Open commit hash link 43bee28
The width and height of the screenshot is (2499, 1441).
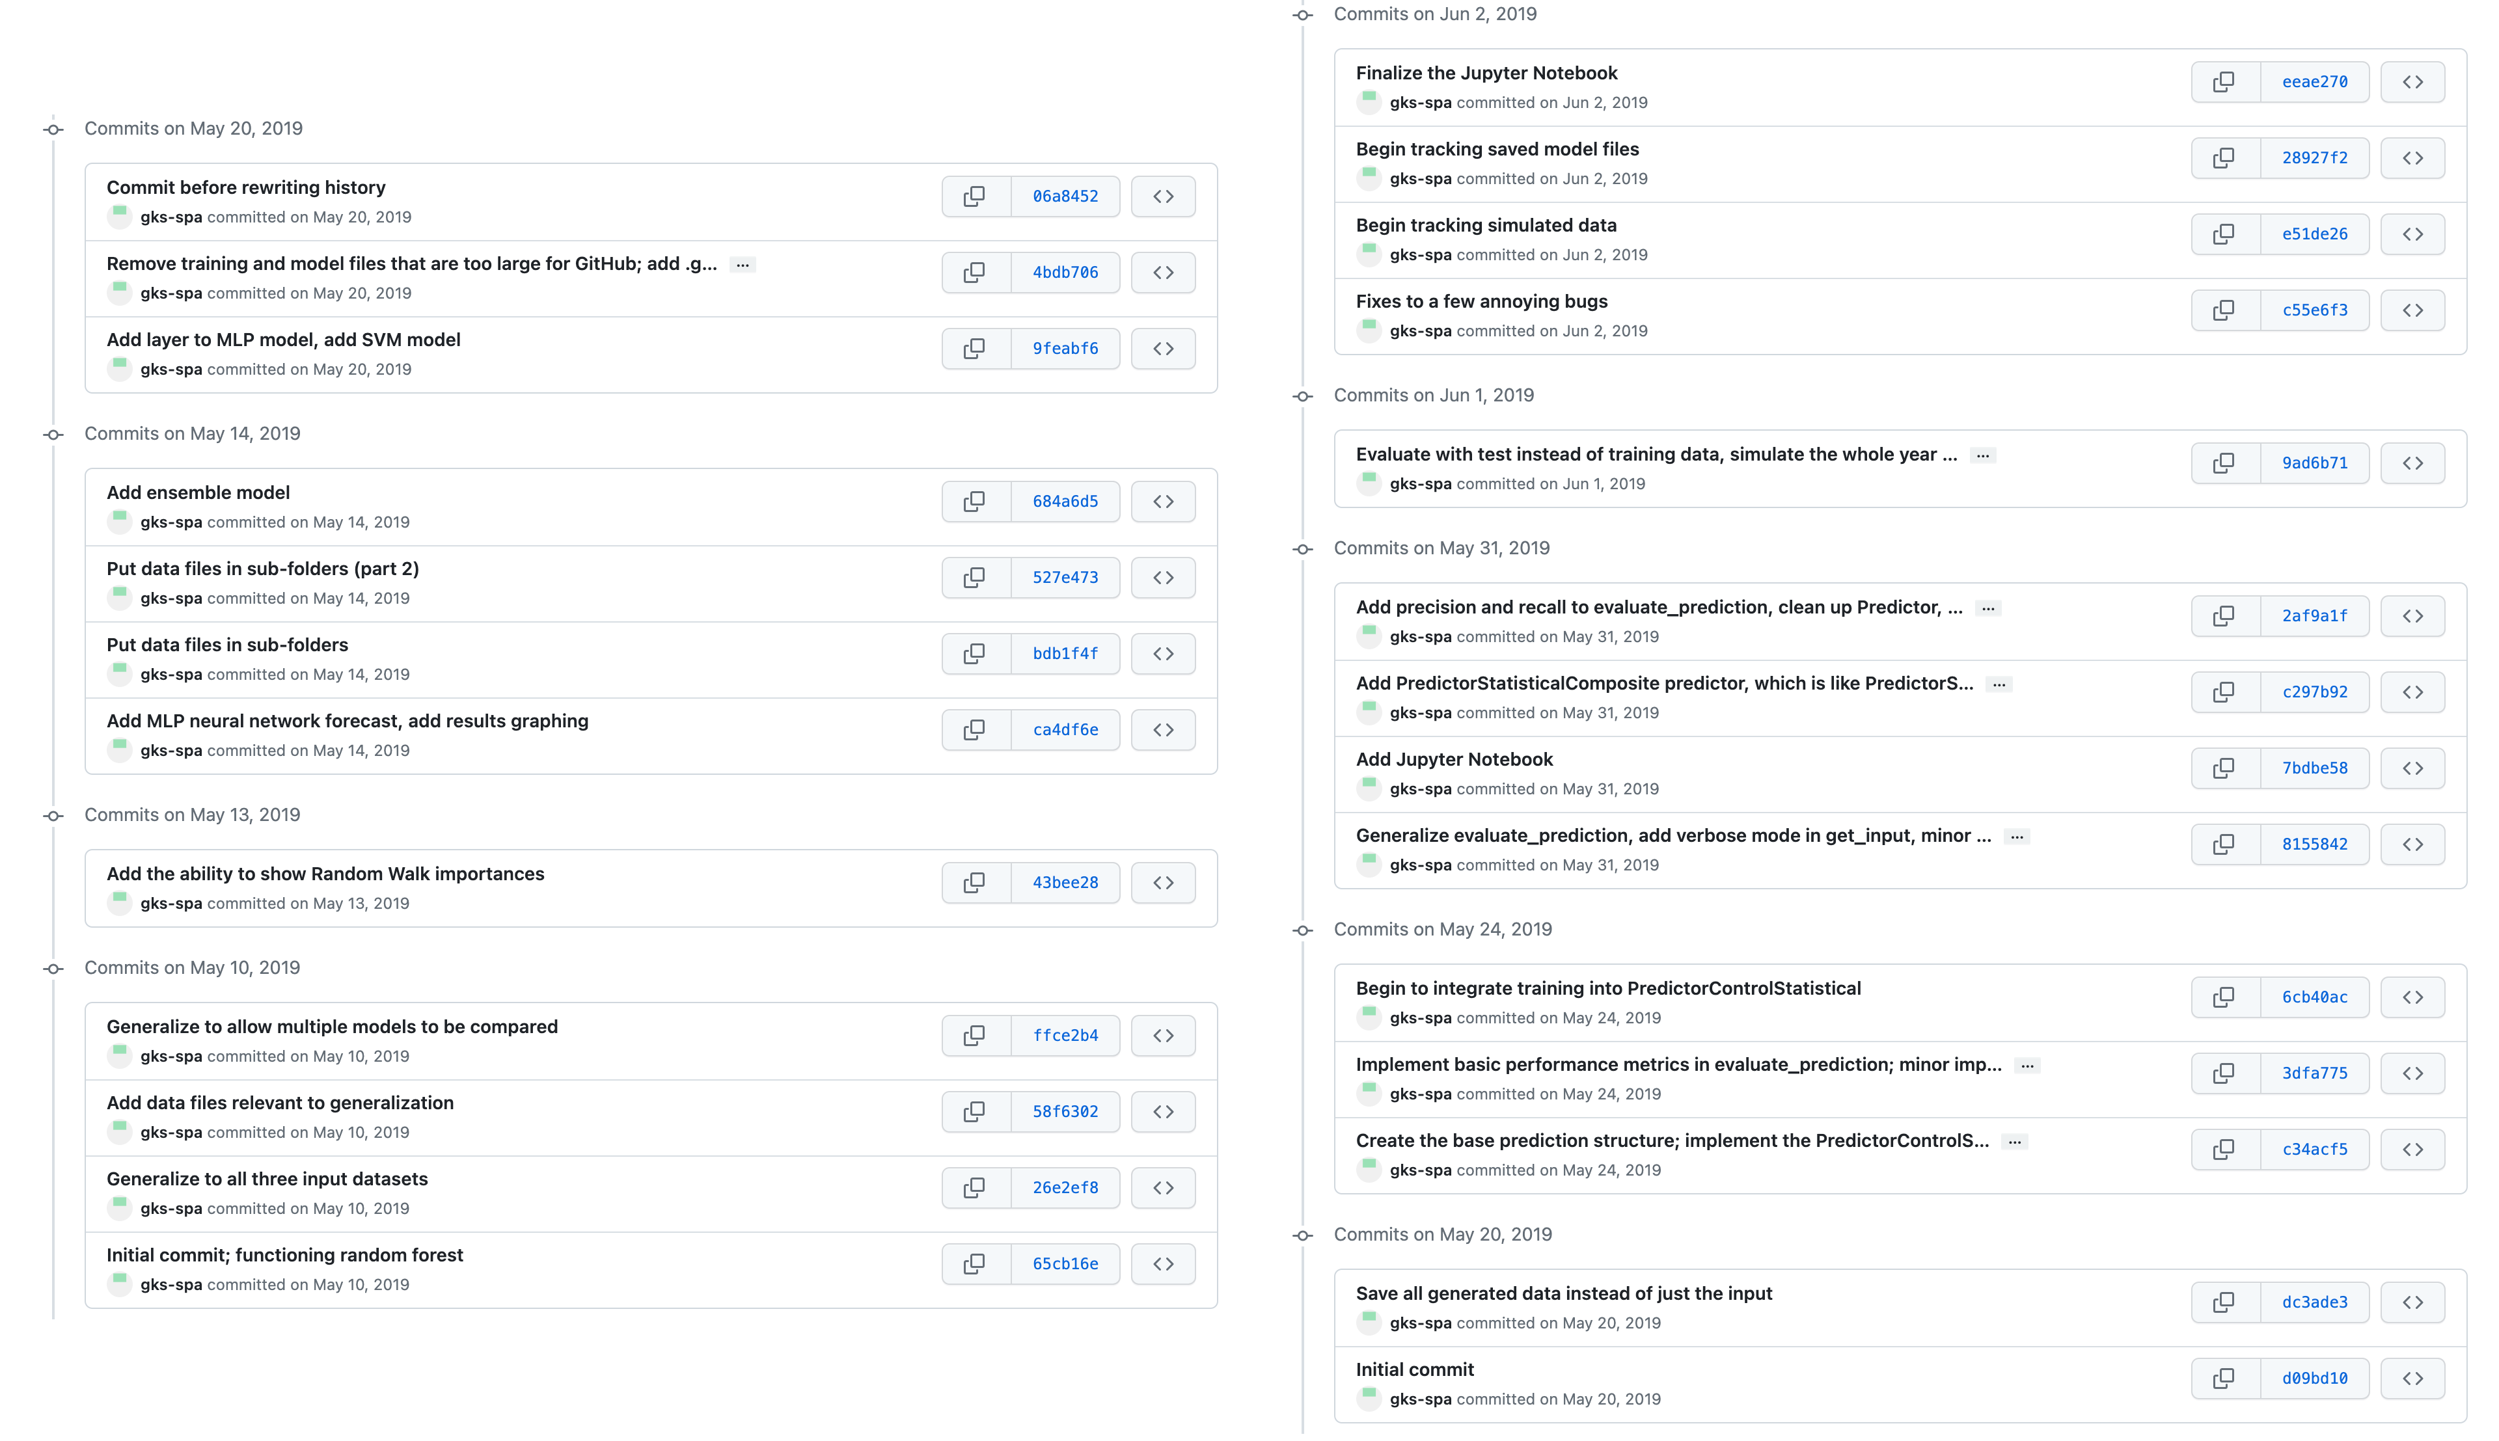point(1065,883)
